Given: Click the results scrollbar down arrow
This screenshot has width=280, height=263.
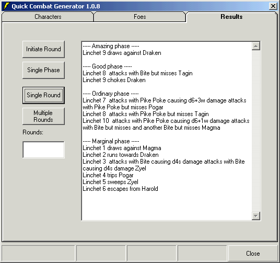Looking at the screenshot, I should [256, 216].
